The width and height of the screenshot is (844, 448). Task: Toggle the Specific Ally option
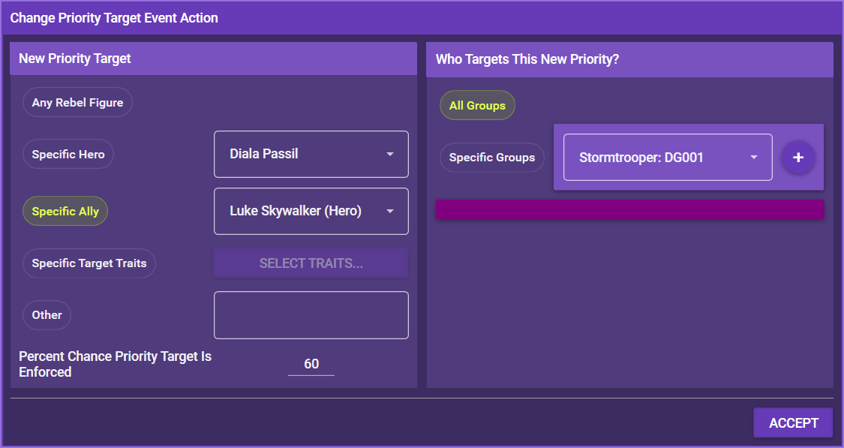(x=65, y=211)
